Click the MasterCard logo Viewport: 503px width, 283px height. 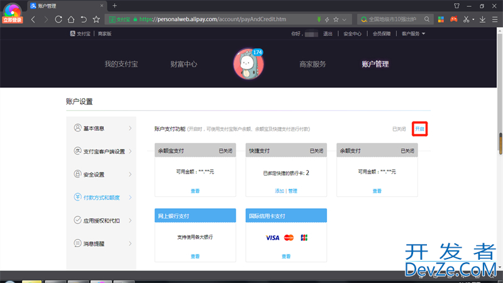[x=289, y=238]
